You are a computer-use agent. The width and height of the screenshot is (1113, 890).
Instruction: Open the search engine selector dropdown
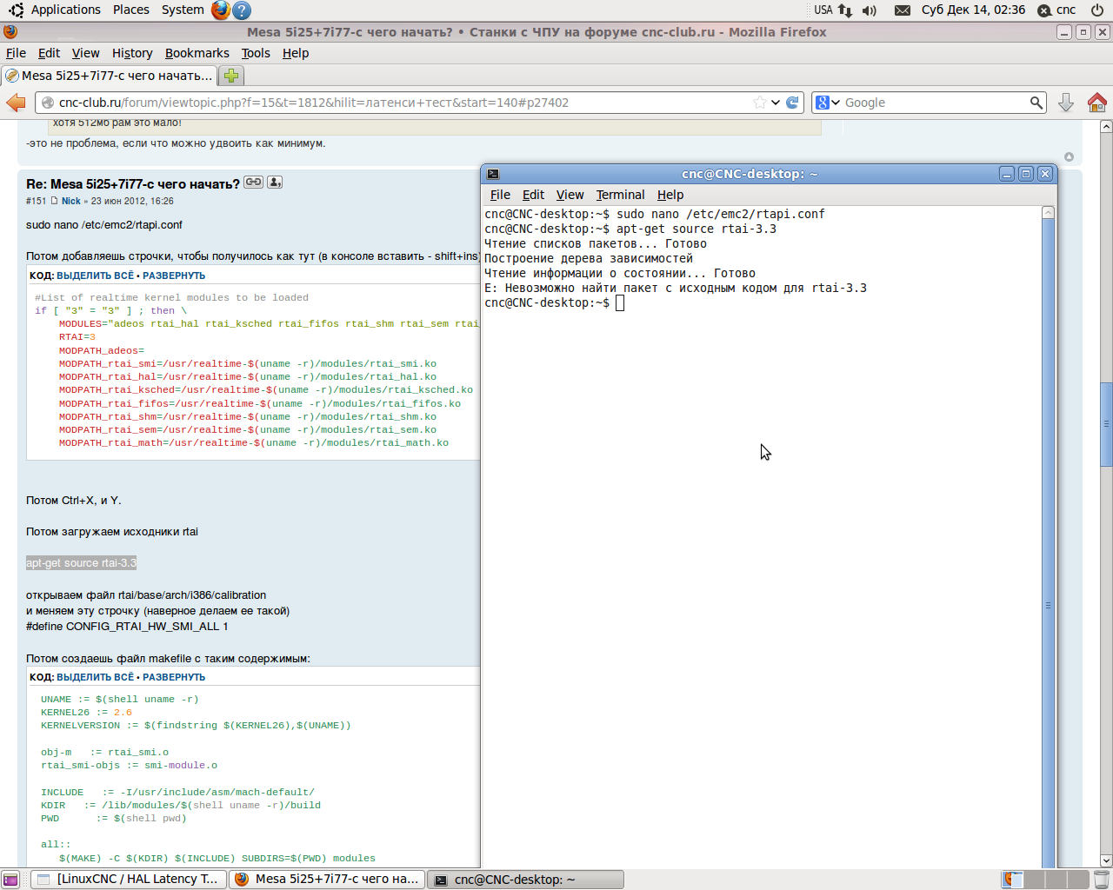[828, 103]
